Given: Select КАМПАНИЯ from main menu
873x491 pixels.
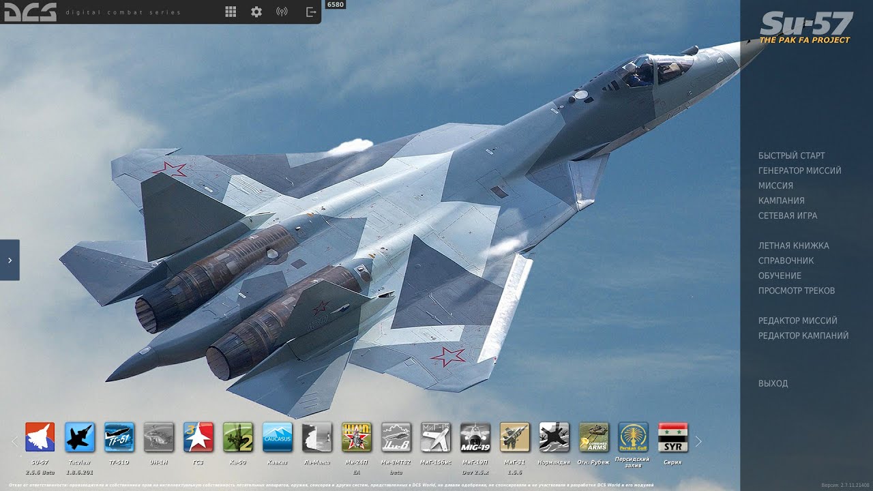Looking at the screenshot, I should click(781, 200).
